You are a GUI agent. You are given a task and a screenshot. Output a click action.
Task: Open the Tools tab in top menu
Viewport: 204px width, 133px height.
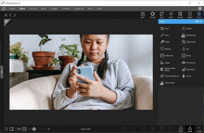pyautogui.click(x=99, y=8)
